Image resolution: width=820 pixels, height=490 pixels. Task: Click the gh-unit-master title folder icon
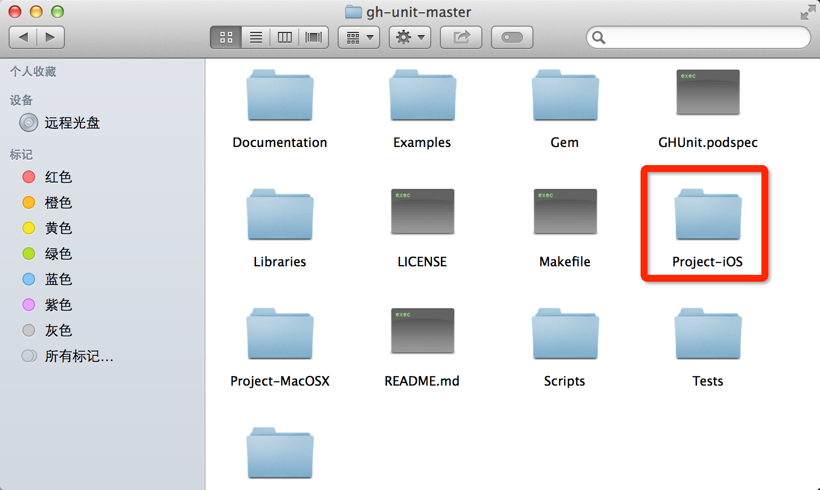(x=354, y=12)
